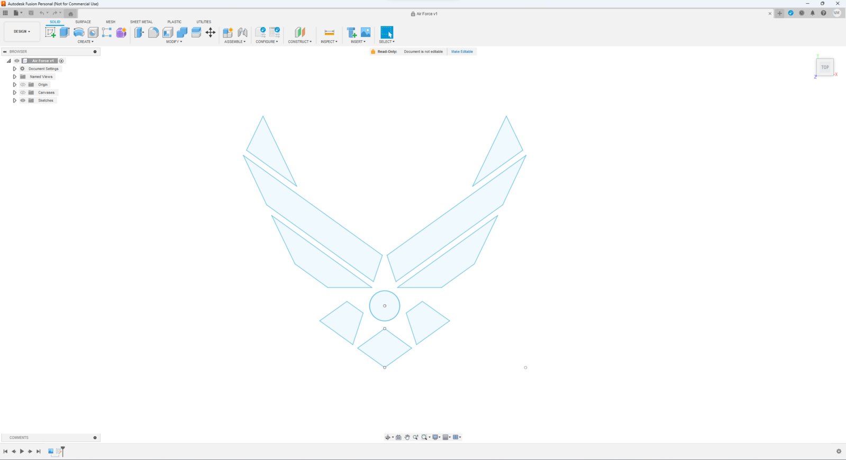Open the ASSEMBLE dropdown menu
The width and height of the screenshot is (846, 460).
[x=235, y=42]
